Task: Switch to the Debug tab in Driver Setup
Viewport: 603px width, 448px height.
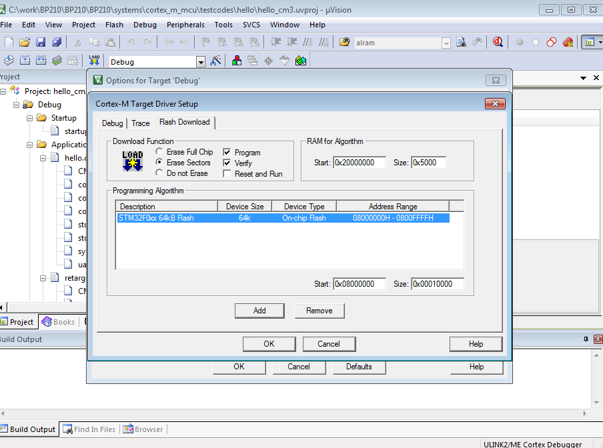Action: point(112,123)
